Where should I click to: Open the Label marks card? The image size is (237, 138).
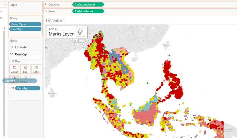tap(36, 69)
